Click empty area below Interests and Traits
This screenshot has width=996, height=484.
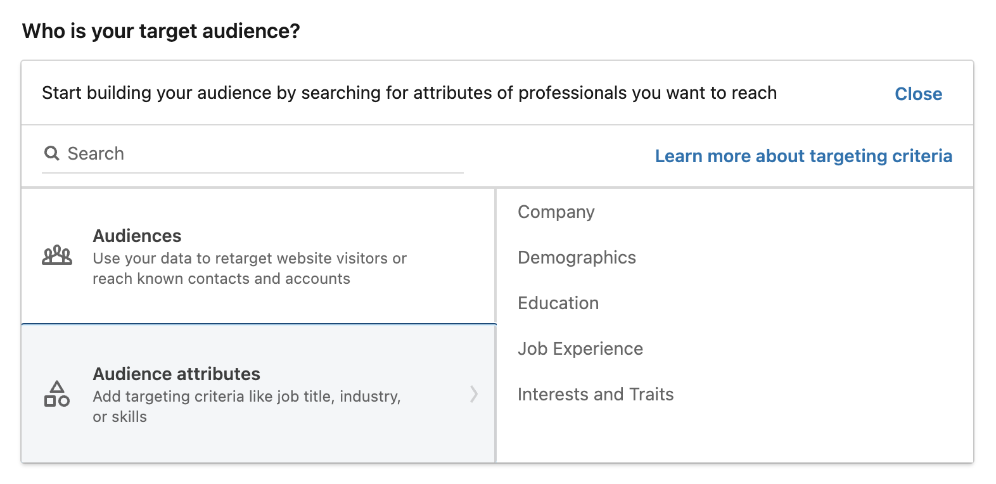point(734,436)
